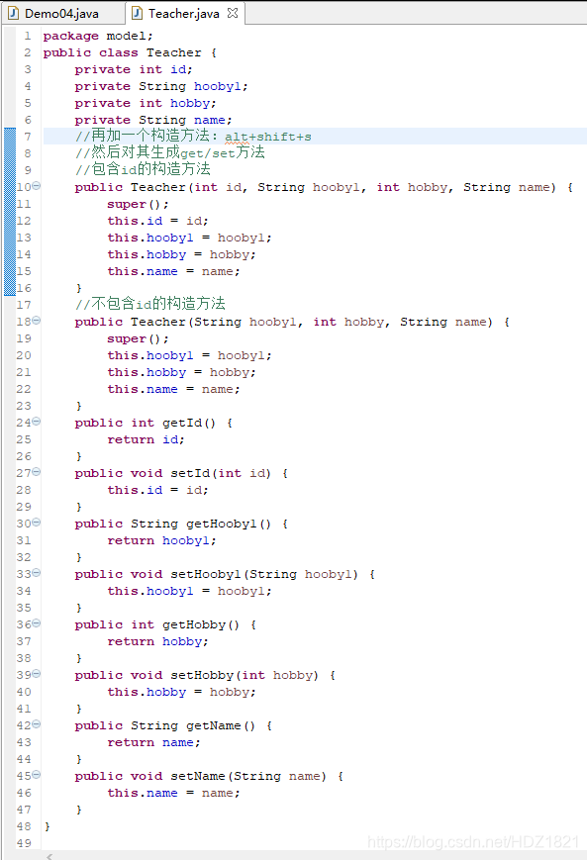Collapse the getHobby fold at line 36
Image resolution: width=587 pixels, height=860 pixels.
pyautogui.click(x=37, y=623)
